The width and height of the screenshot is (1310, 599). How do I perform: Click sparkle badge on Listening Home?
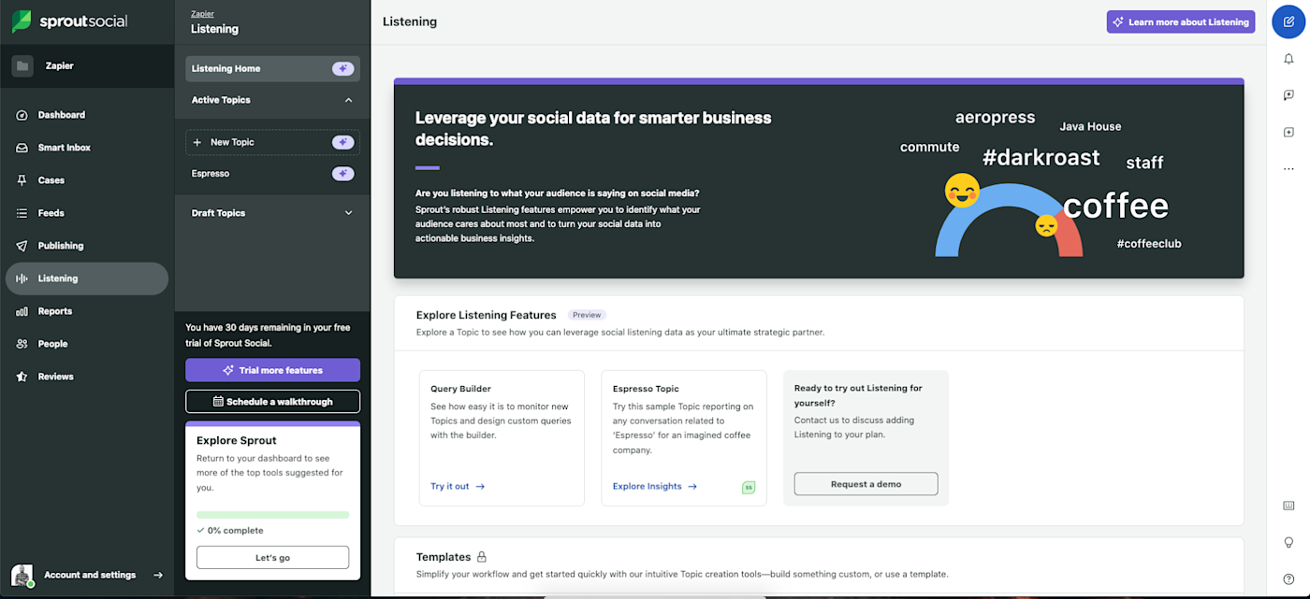click(343, 68)
